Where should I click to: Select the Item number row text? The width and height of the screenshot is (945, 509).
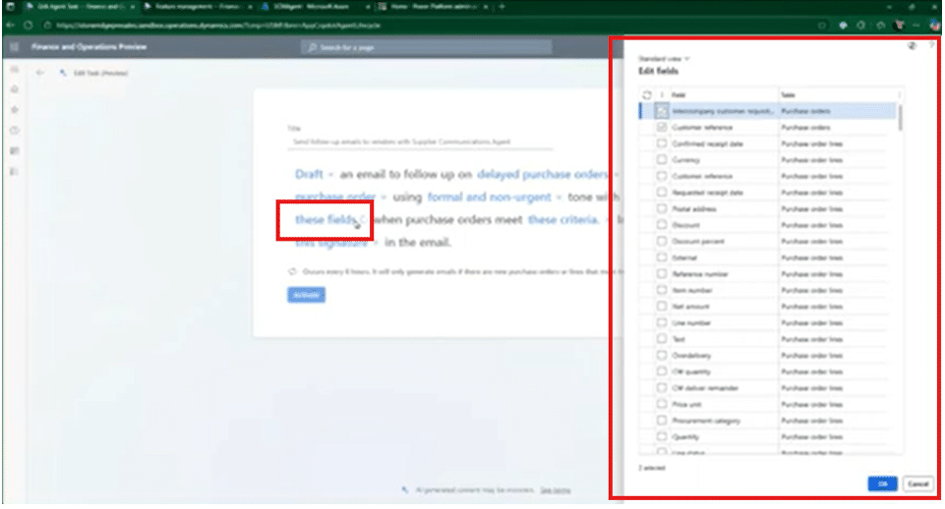coord(692,290)
